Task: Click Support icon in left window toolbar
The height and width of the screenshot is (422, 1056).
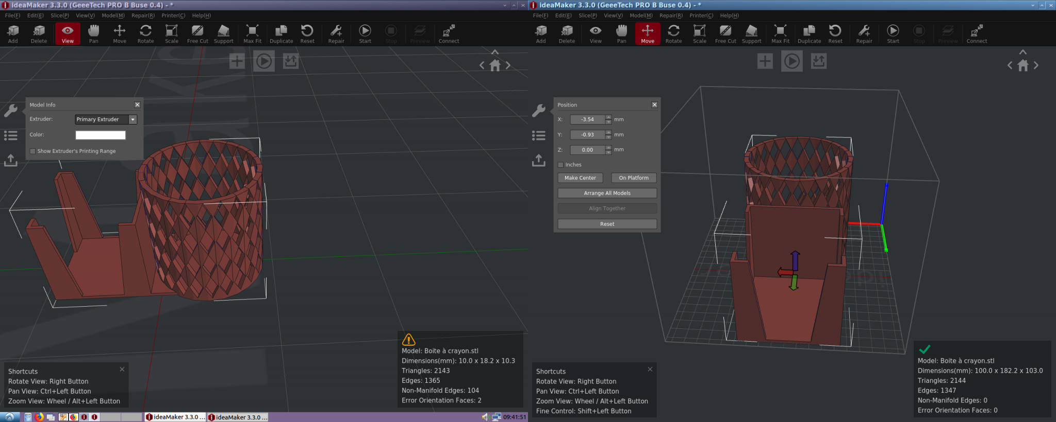Action: click(x=224, y=34)
